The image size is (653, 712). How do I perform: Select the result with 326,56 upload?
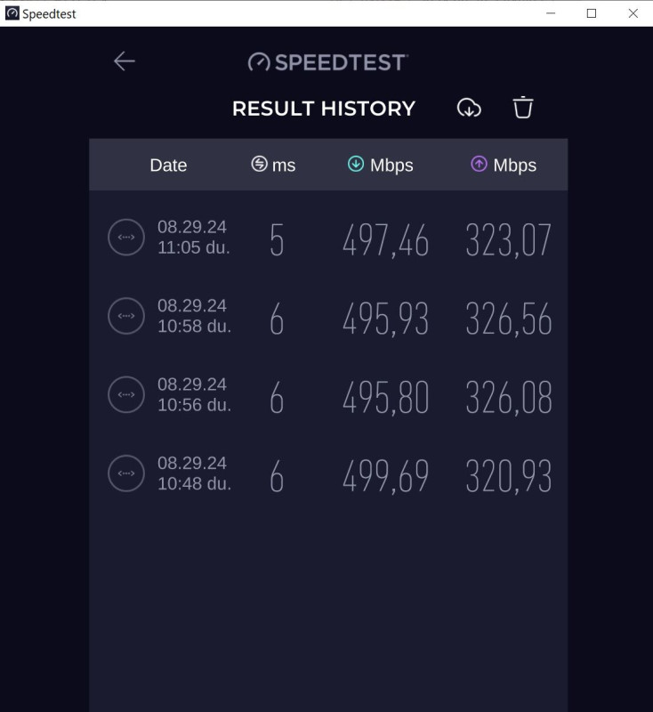508,319
